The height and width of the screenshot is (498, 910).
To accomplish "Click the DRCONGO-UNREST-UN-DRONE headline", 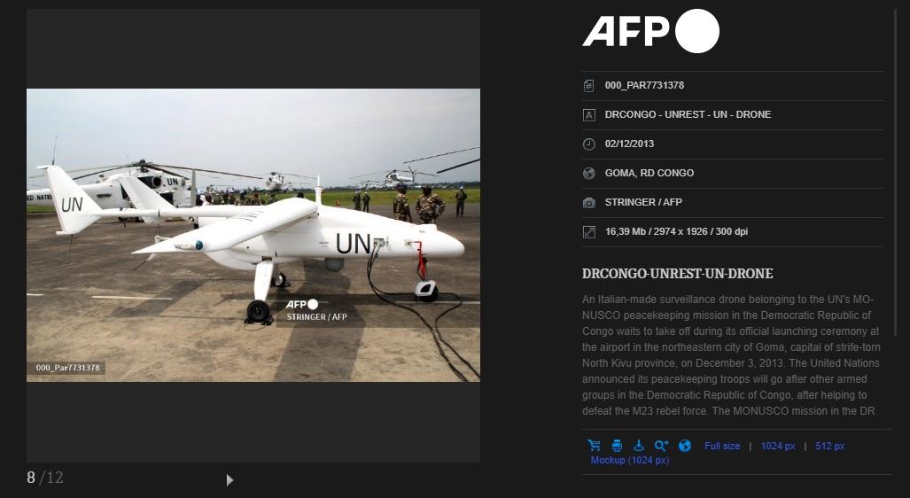I will point(677,274).
